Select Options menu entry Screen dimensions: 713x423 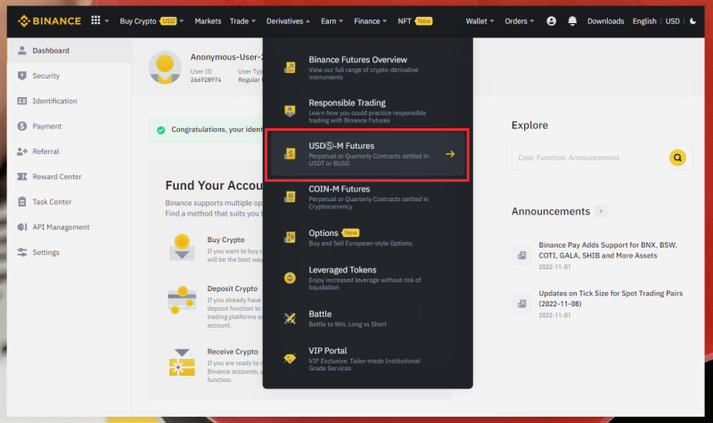[x=367, y=237]
